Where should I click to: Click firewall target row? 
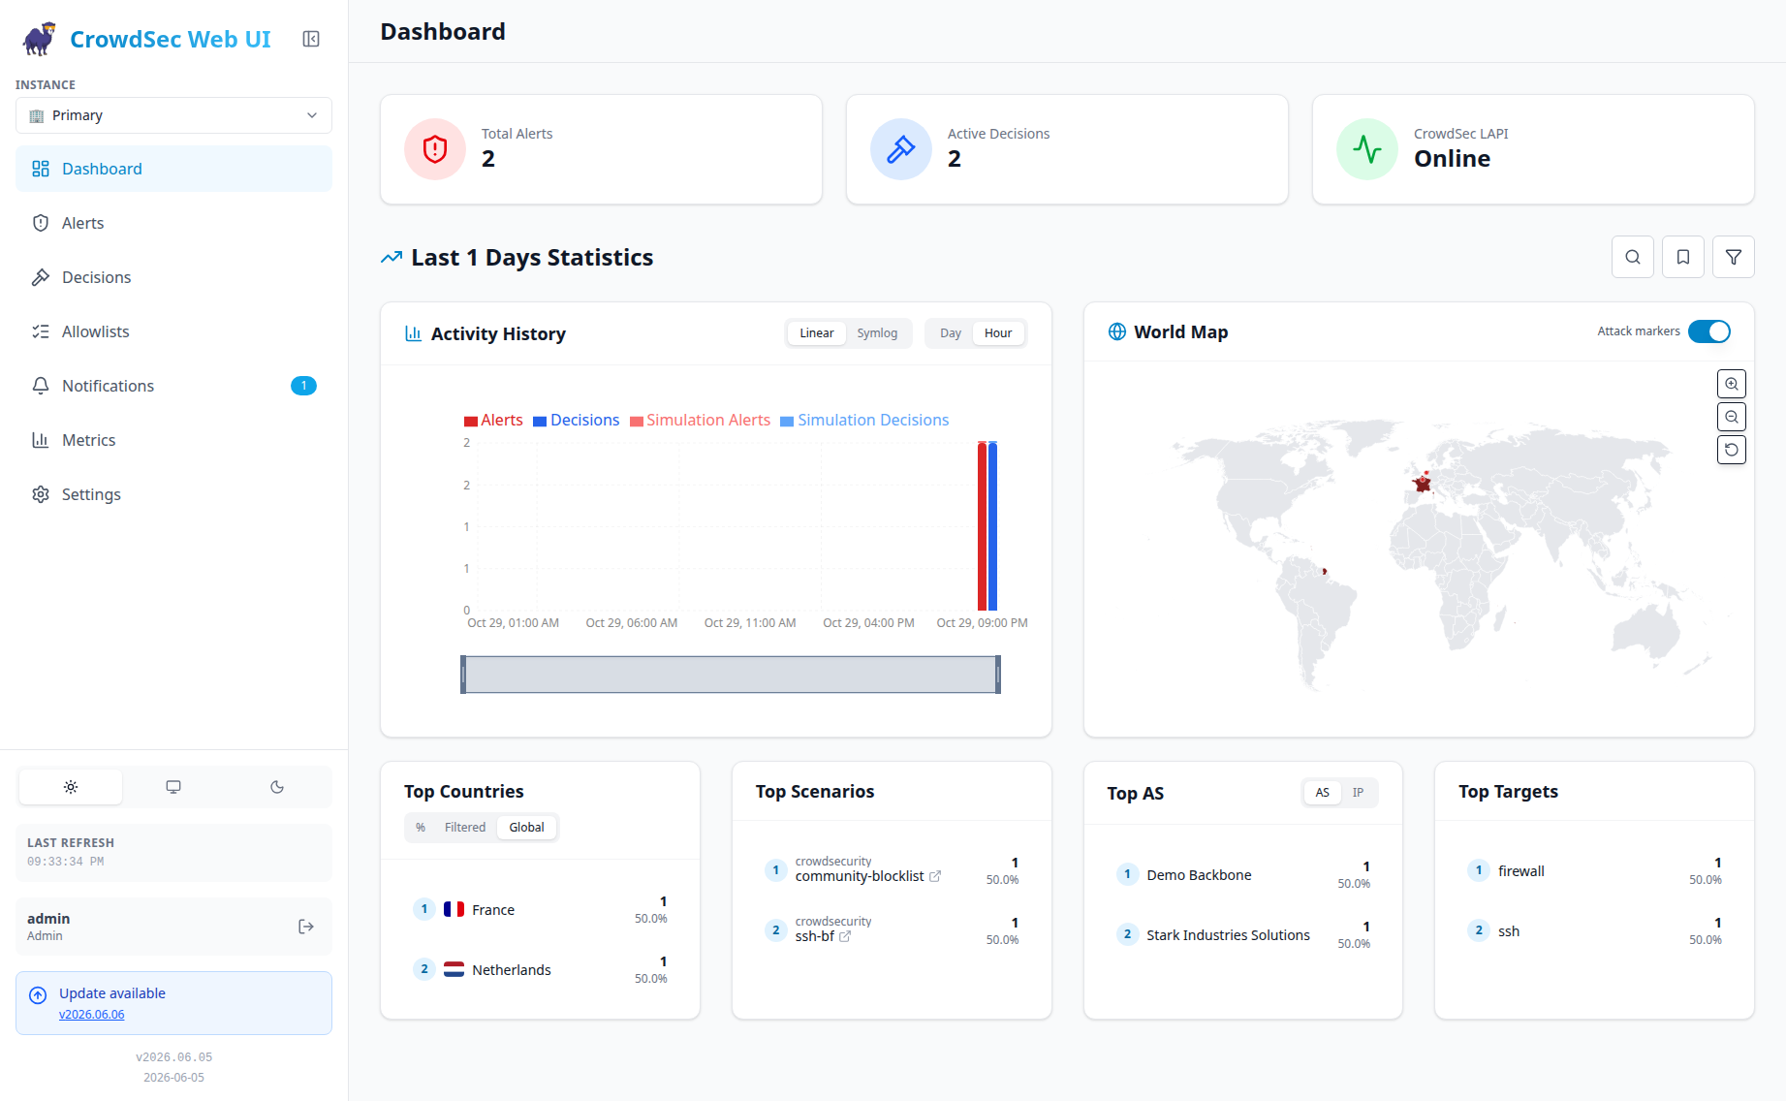[1595, 870]
